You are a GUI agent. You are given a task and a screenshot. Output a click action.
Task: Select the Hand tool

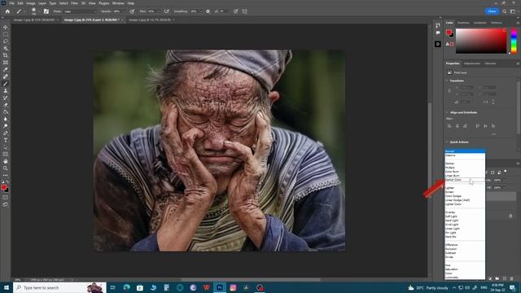[6, 161]
